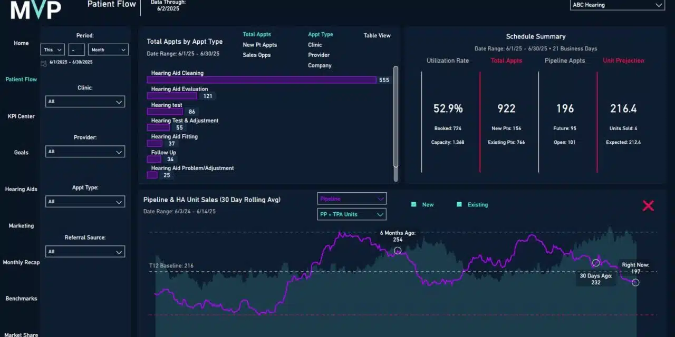The image size is (675, 337).
Task: Select the Sales Opps view option
Action: 256,55
